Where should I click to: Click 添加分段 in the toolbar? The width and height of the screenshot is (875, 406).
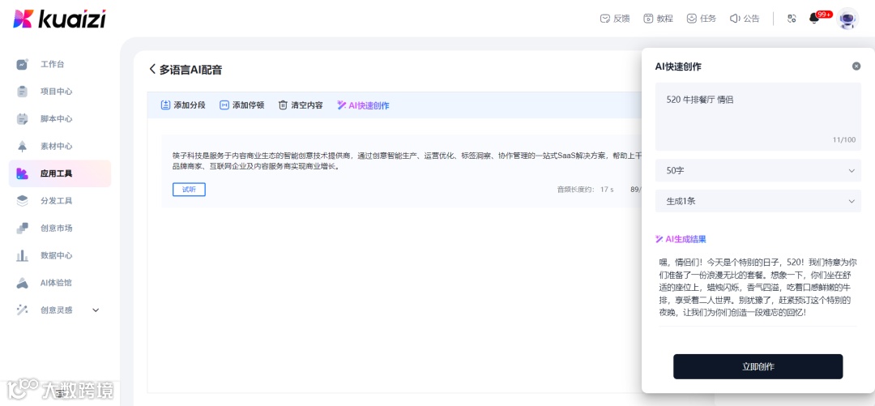(x=183, y=105)
